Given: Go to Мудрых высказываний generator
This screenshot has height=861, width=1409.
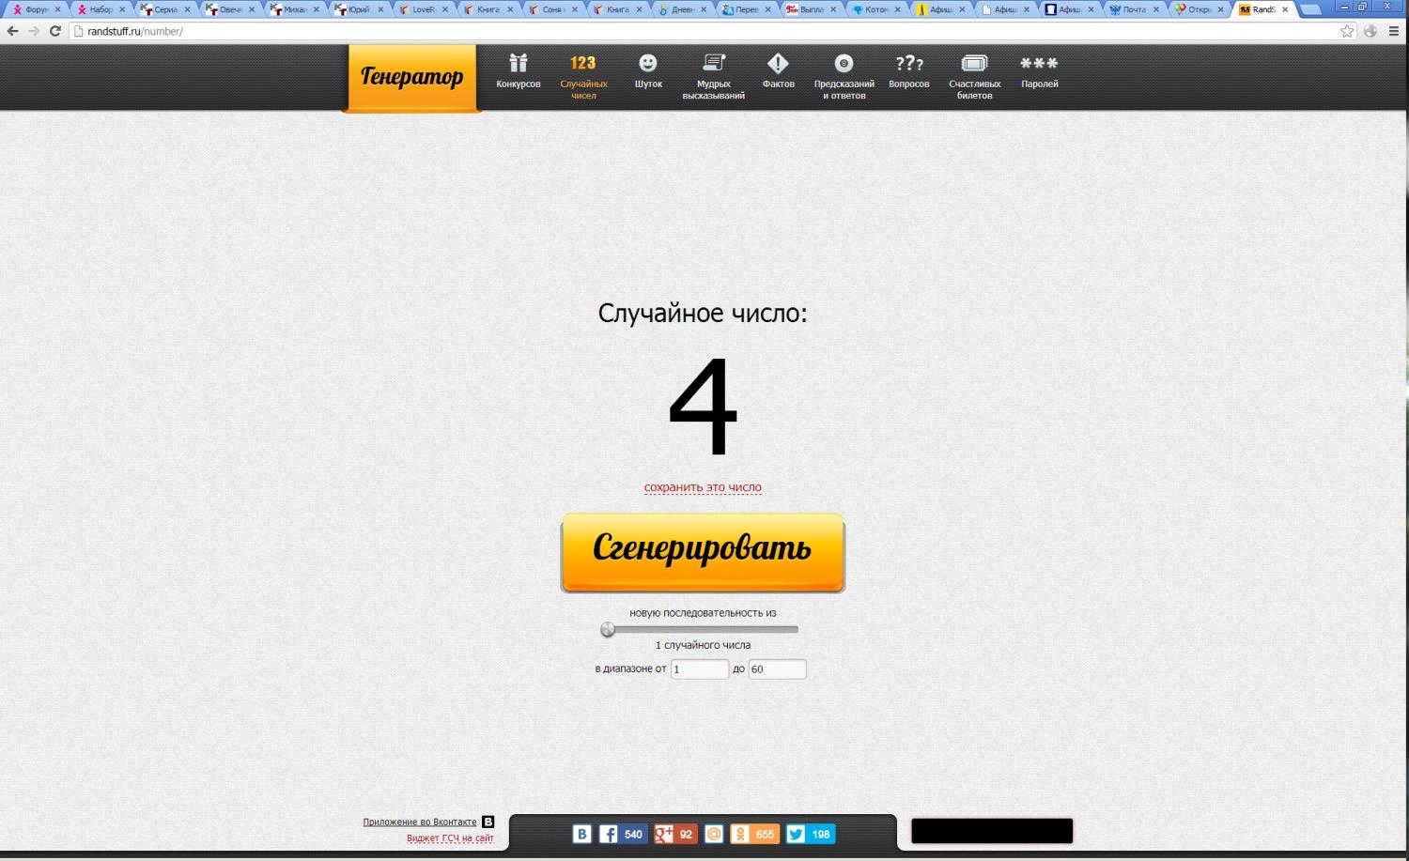Looking at the screenshot, I should (714, 75).
